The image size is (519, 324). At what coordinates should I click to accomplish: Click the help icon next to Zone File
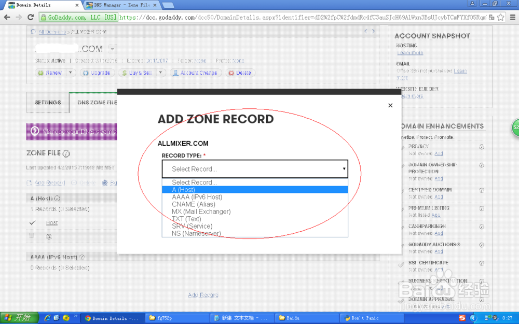[66, 153]
